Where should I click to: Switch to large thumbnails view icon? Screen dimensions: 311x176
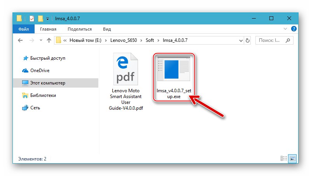point(293,159)
